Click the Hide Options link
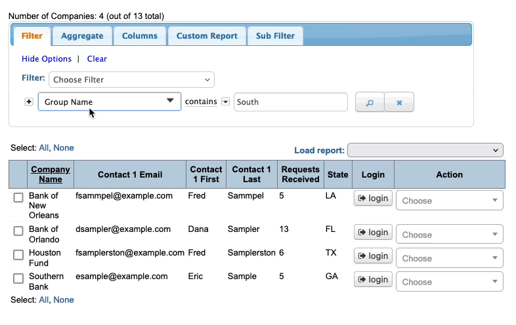Screen dimensions: 516x325 (47, 59)
